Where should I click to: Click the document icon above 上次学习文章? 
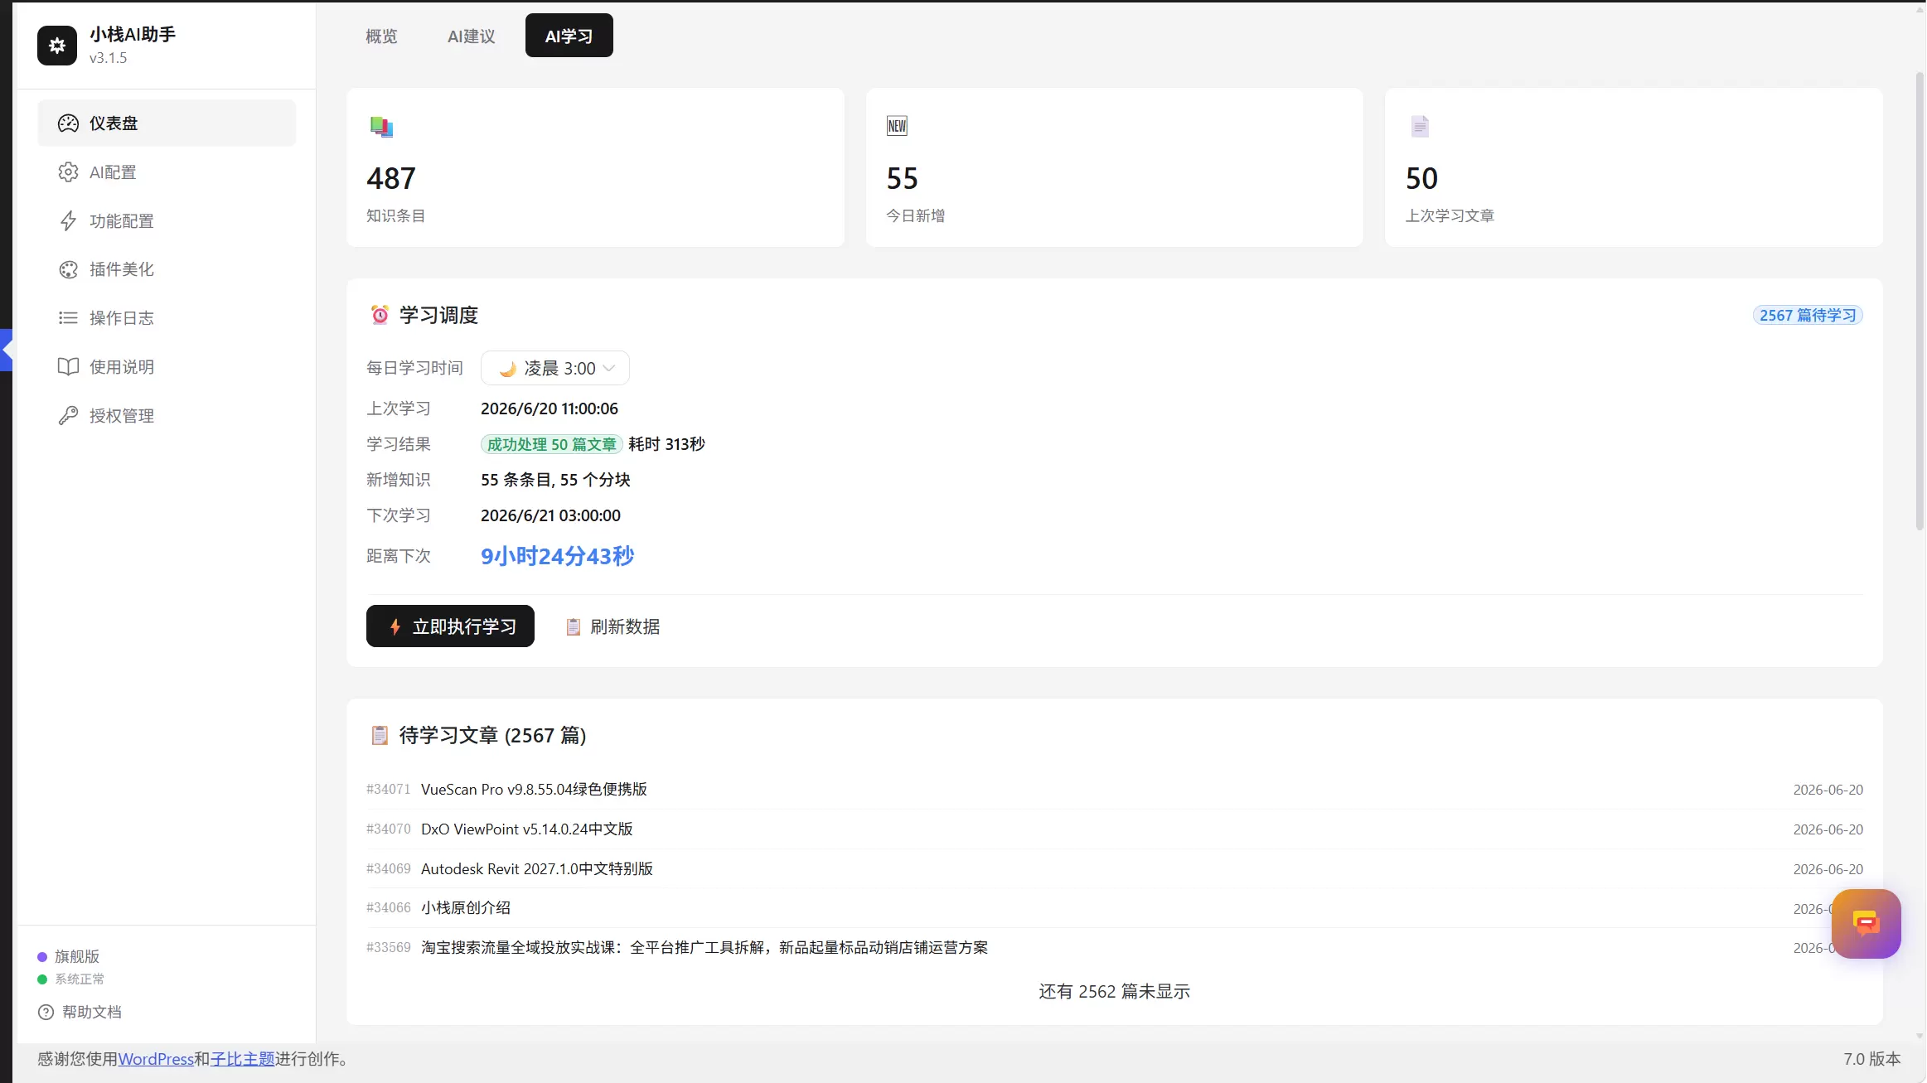(x=1420, y=126)
